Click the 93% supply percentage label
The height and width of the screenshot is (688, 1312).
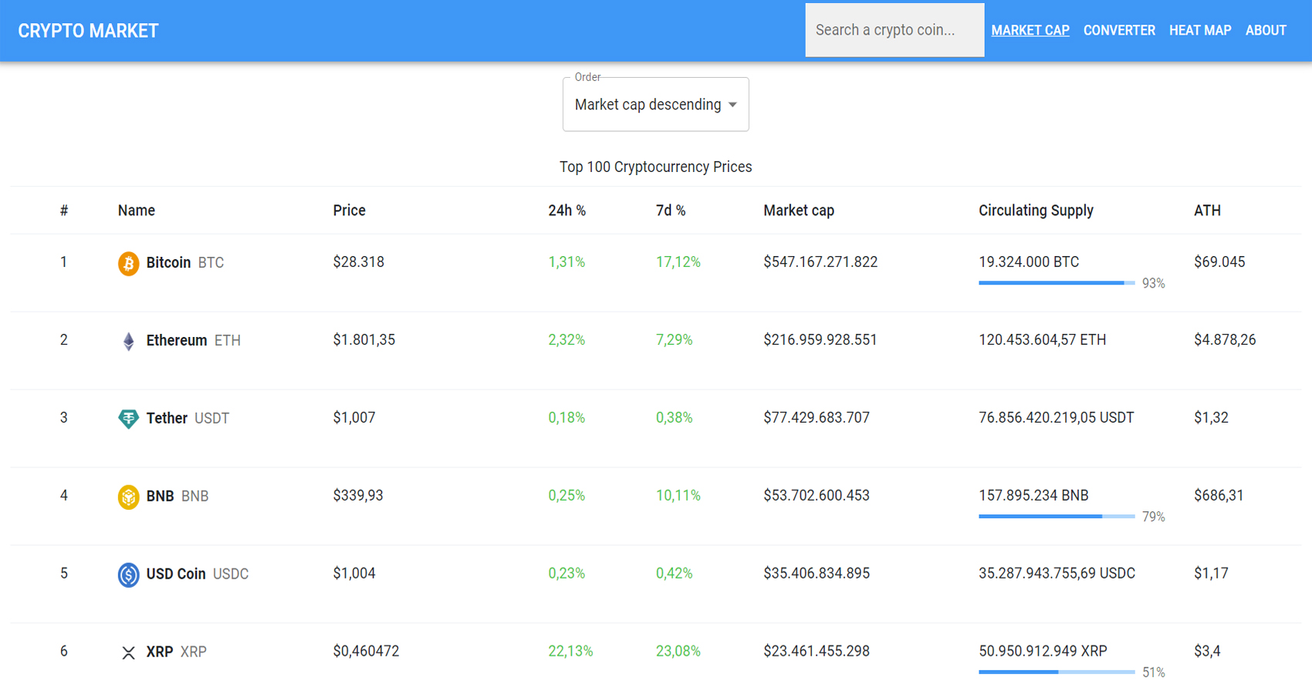click(x=1153, y=284)
